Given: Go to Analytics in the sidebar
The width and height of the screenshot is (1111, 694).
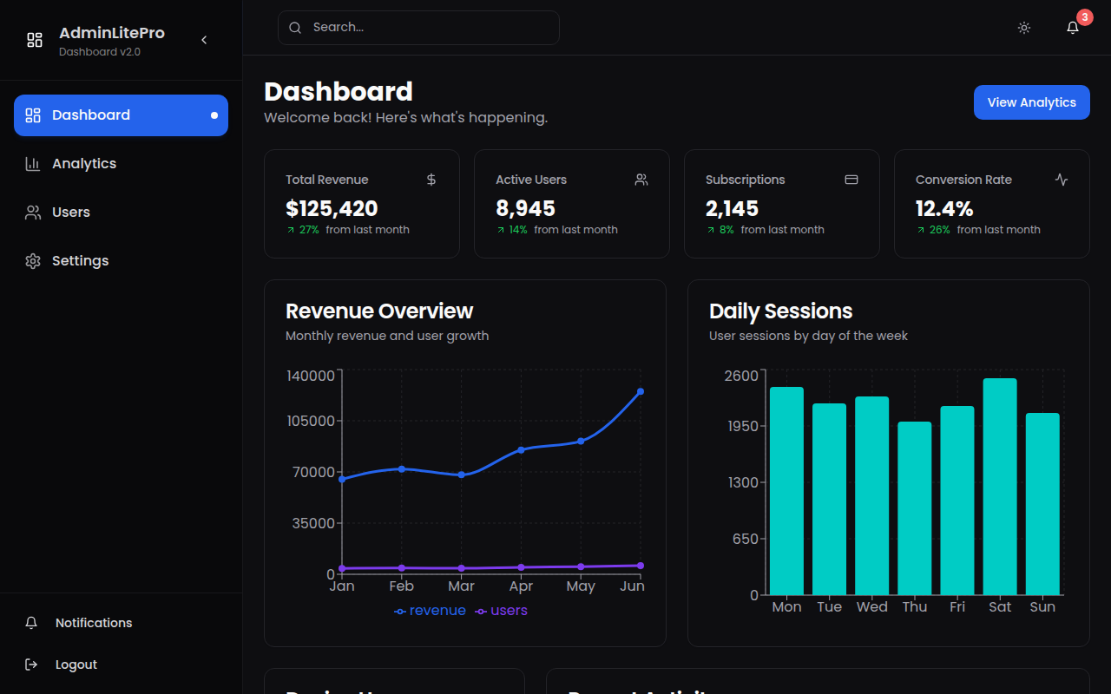Looking at the screenshot, I should pos(121,164).
